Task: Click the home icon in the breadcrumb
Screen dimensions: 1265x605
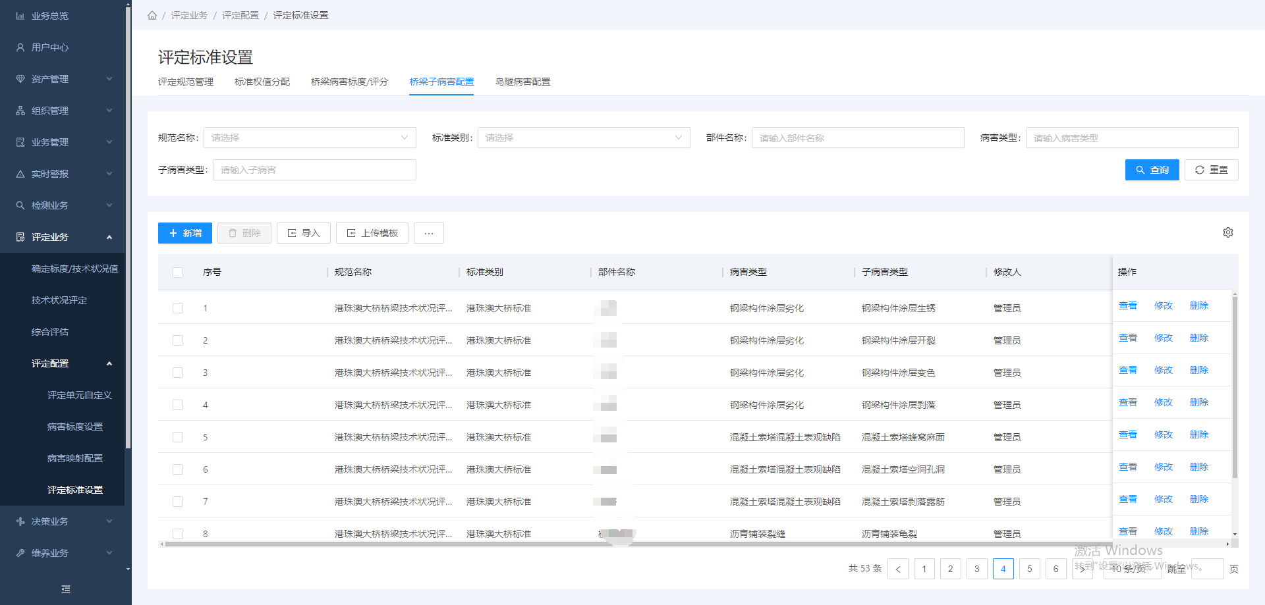Action: click(x=152, y=15)
